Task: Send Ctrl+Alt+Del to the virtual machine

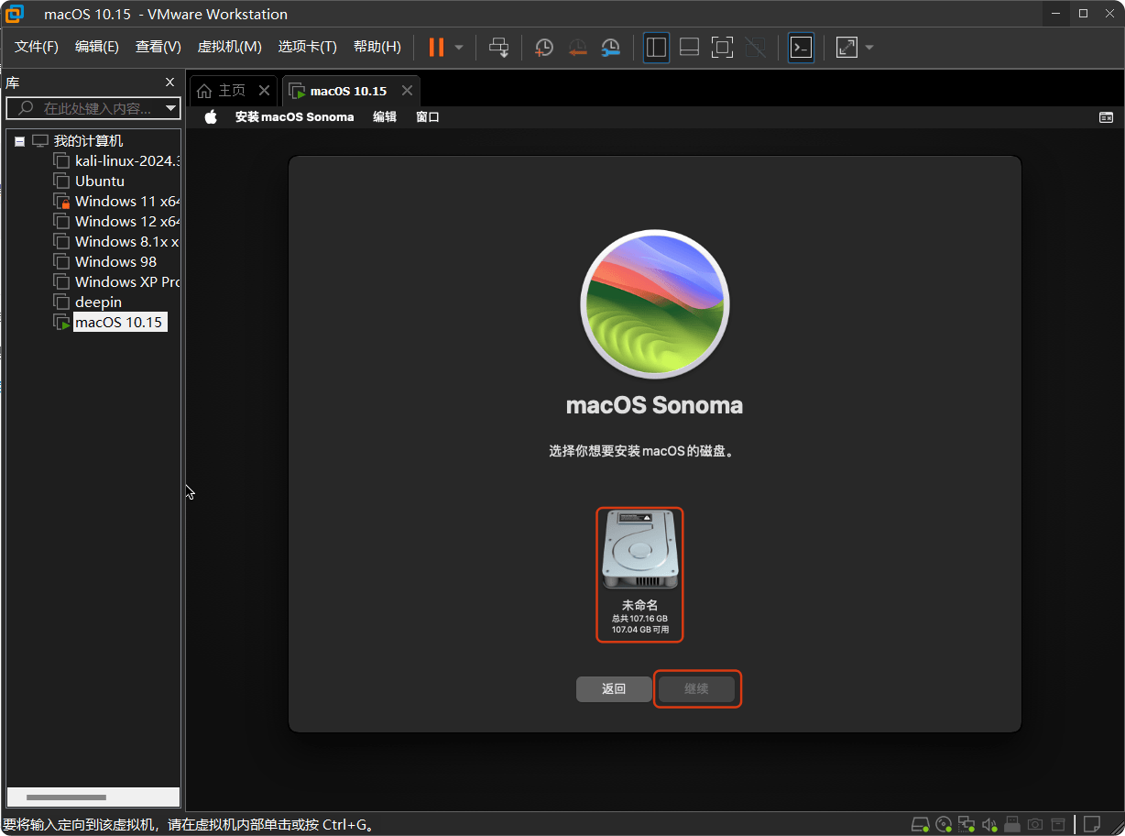Action: (x=499, y=48)
